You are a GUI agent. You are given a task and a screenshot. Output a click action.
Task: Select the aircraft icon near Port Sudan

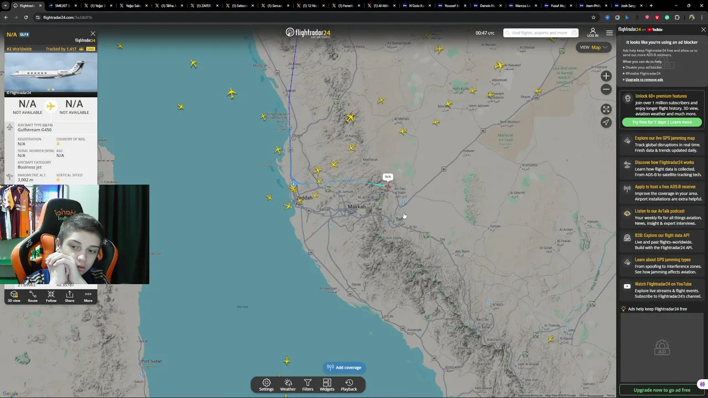pos(287,361)
